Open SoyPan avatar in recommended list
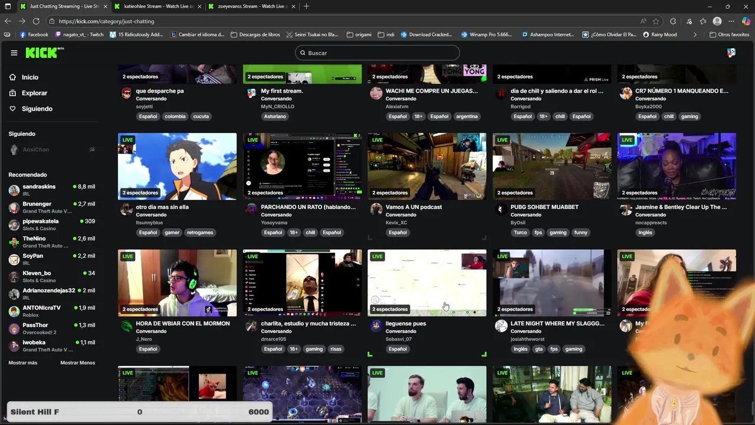Viewport: 755px width, 425px height. pyautogui.click(x=14, y=259)
